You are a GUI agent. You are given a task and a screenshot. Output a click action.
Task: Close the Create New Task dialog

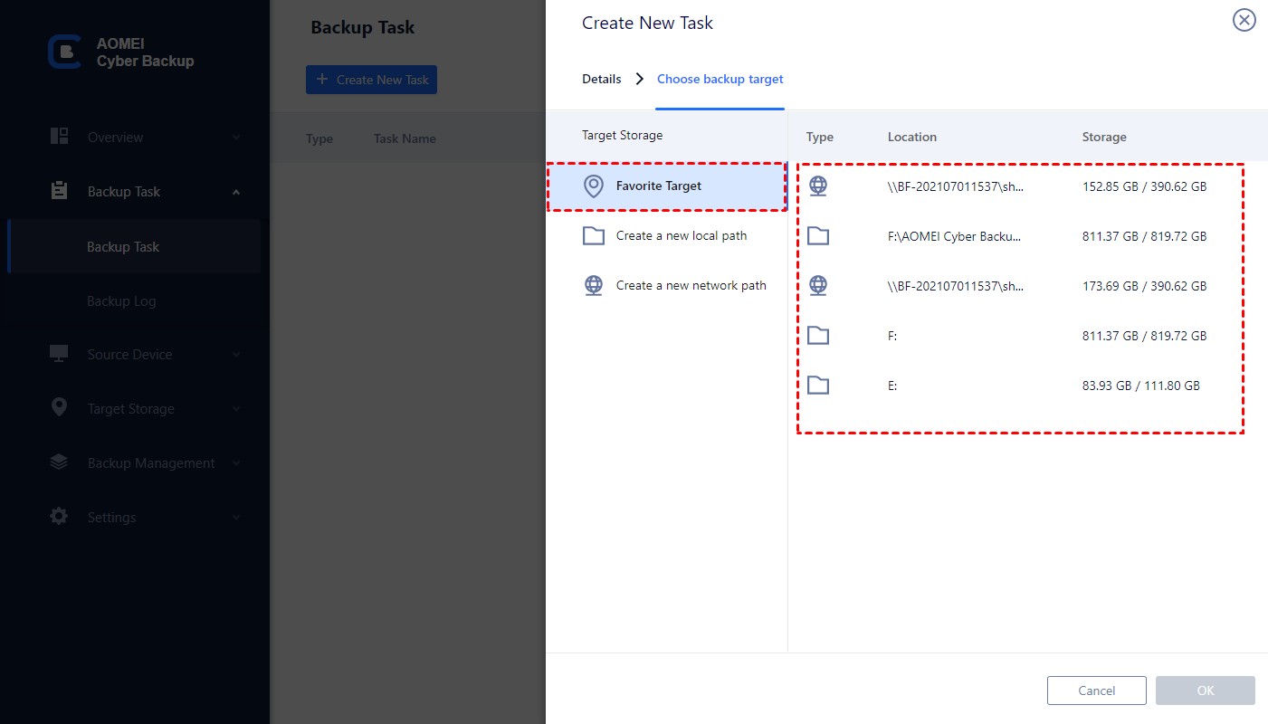pyautogui.click(x=1244, y=21)
